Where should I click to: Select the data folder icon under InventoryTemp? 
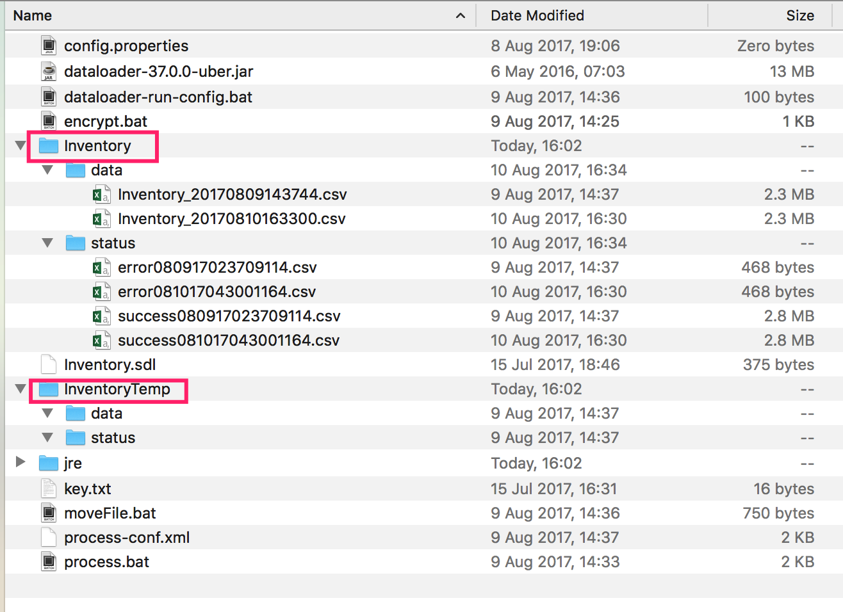click(x=76, y=414)
